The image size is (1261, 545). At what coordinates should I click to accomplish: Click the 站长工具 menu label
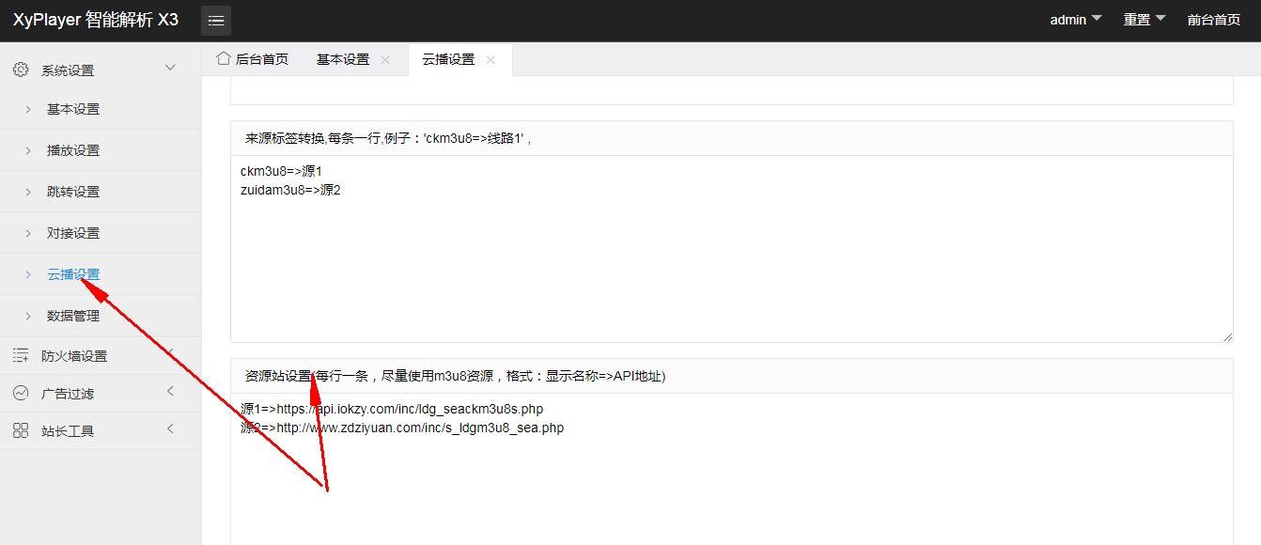68,431
